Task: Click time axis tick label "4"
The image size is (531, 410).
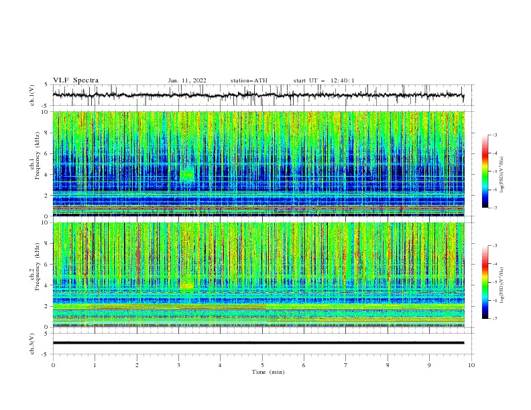Action: [x=220, y=365]
